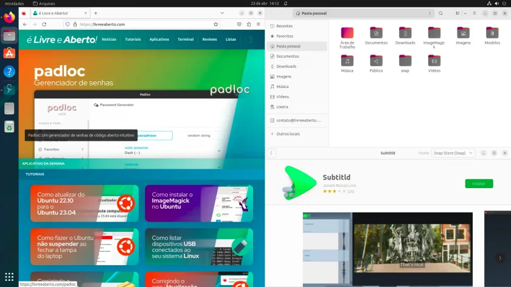Image resolution: width=511 pixels, height=287 pixels.
Task: Open the system tray volume icon
Action: pos(496,4)
